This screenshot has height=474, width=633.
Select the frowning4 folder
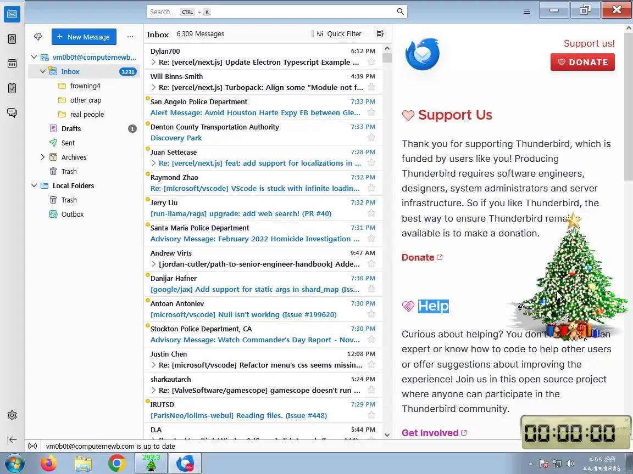click(x=84, y=86)
